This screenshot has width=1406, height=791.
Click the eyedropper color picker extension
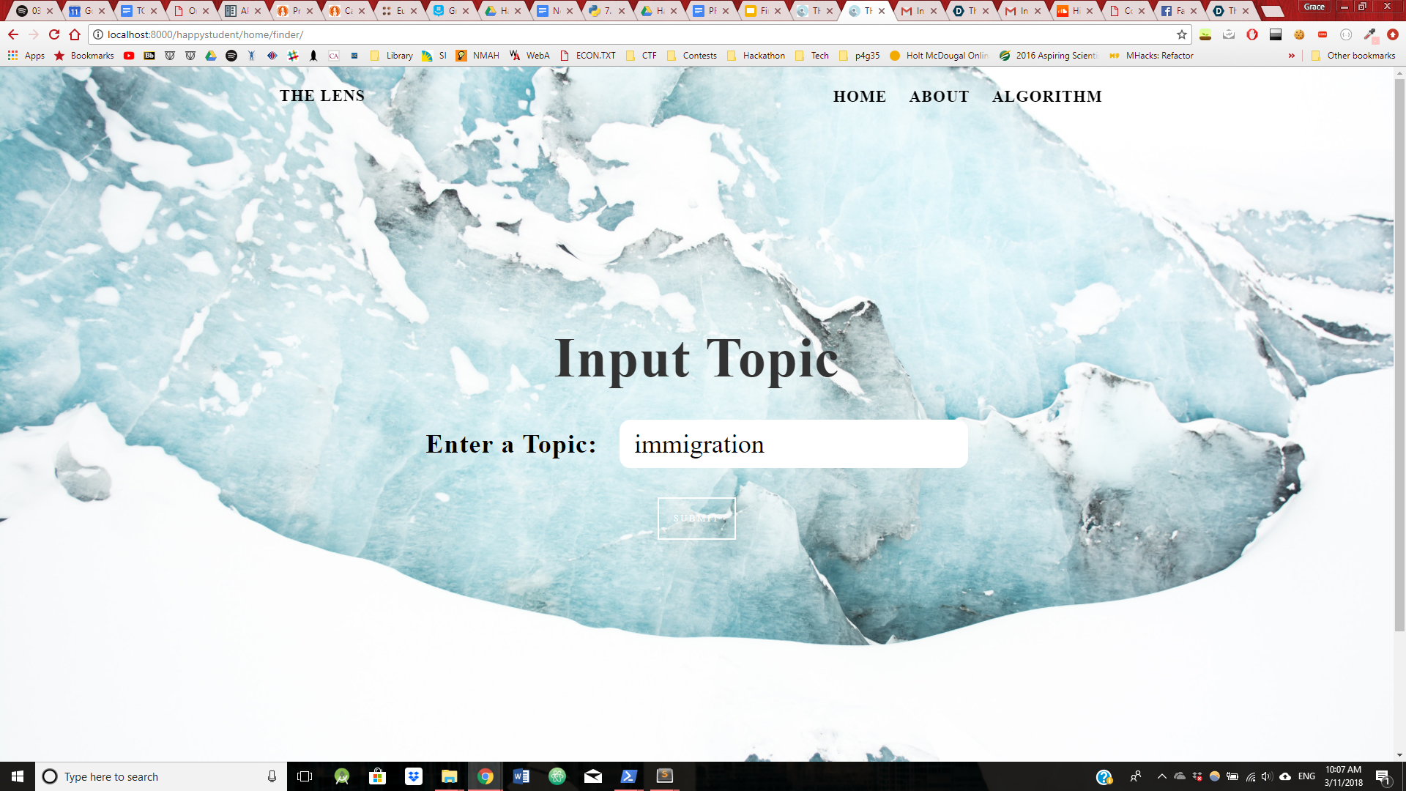pyautogui.click(x=1369, y=34)
